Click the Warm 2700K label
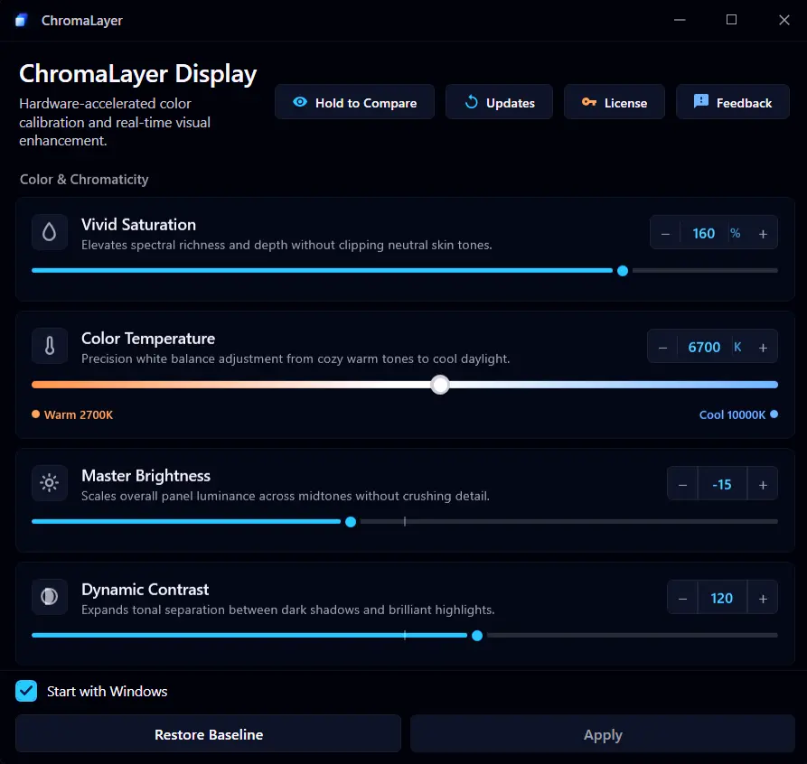The height and width of the screenshot is (764, 807). click(79, 415)
